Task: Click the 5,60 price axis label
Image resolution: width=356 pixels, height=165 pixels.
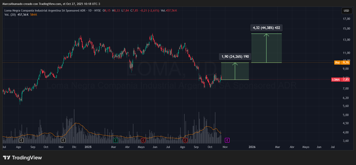Action: [x=346, y=106]
